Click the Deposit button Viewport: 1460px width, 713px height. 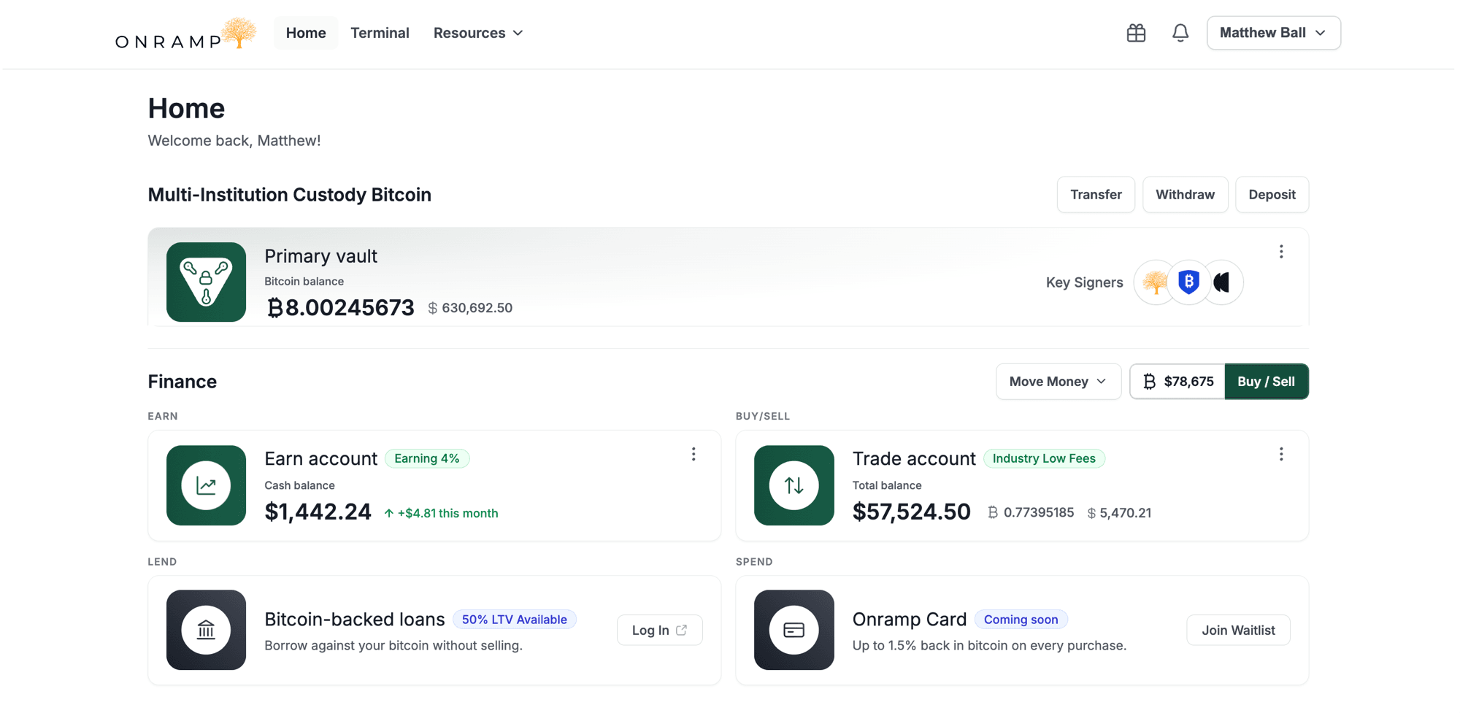1272,195
